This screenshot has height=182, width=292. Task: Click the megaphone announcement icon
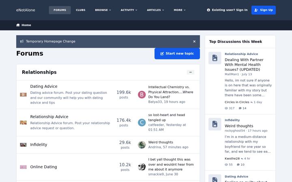pyautogui.click(x=22, y=41)
